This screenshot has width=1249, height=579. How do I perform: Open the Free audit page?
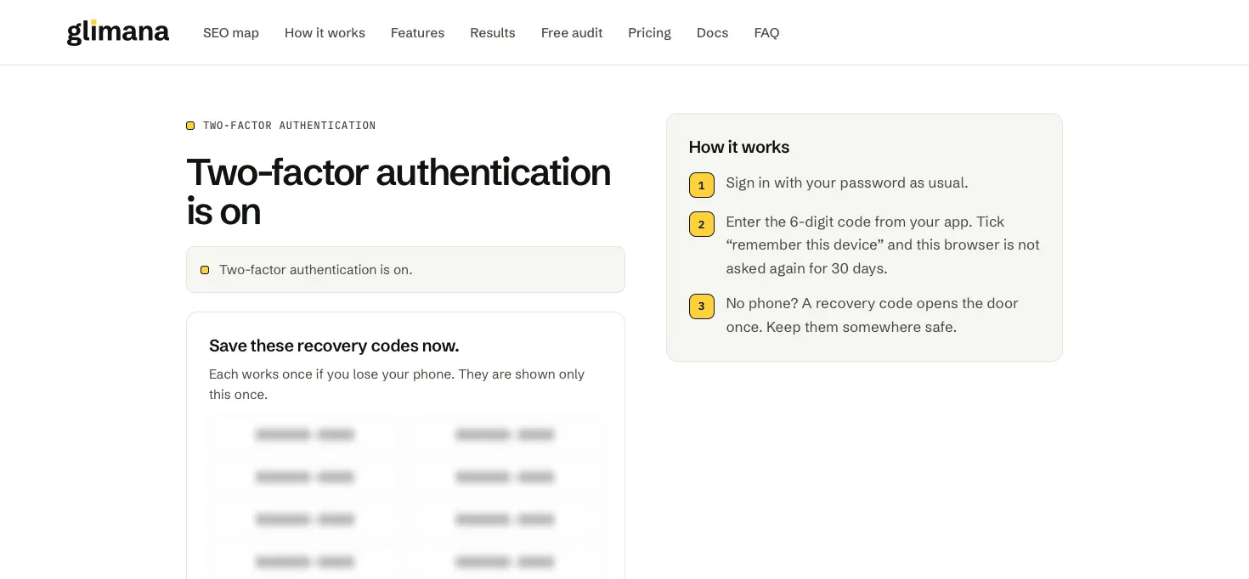click(572, 33)
